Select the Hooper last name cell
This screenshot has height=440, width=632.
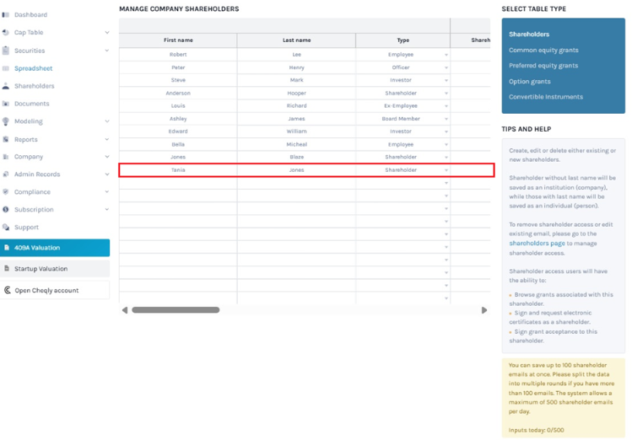coord(296,93)
